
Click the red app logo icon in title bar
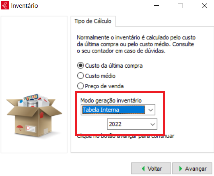5,5
